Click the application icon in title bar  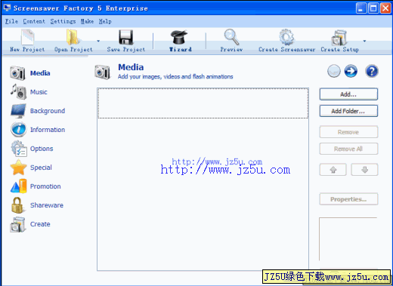(7, 8)
